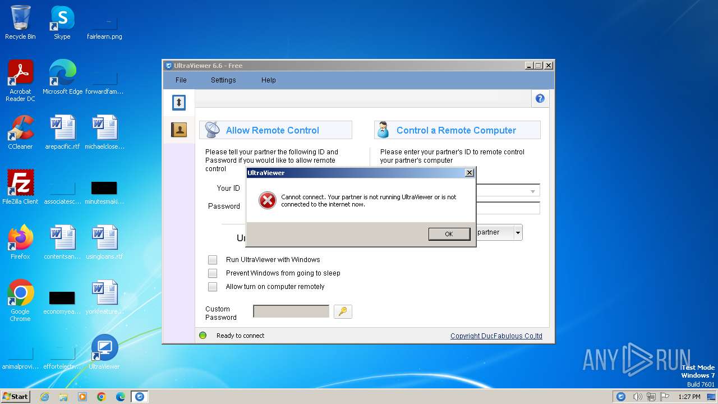
Task: Open Internet Explorer from taskbar
Action: coord(44,397)
